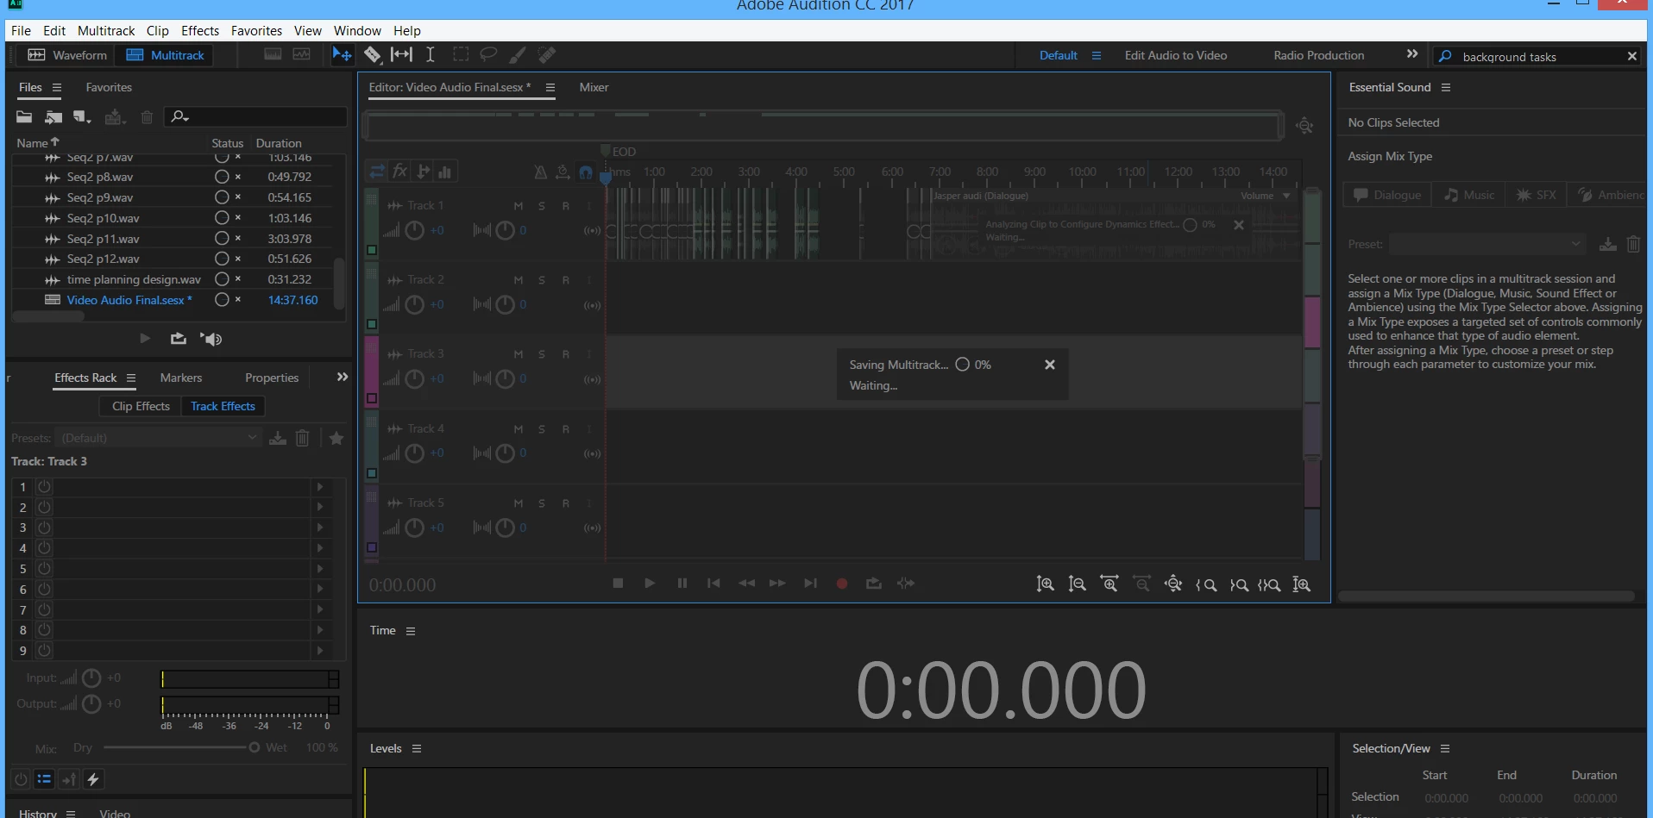Toggle Auto-play speaker icon in Files panel

coord(211,339)
